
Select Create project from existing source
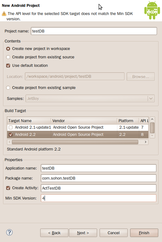(8, 57)
